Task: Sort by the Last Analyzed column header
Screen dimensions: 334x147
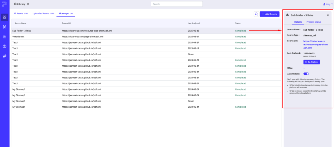Action: point(194,23)
